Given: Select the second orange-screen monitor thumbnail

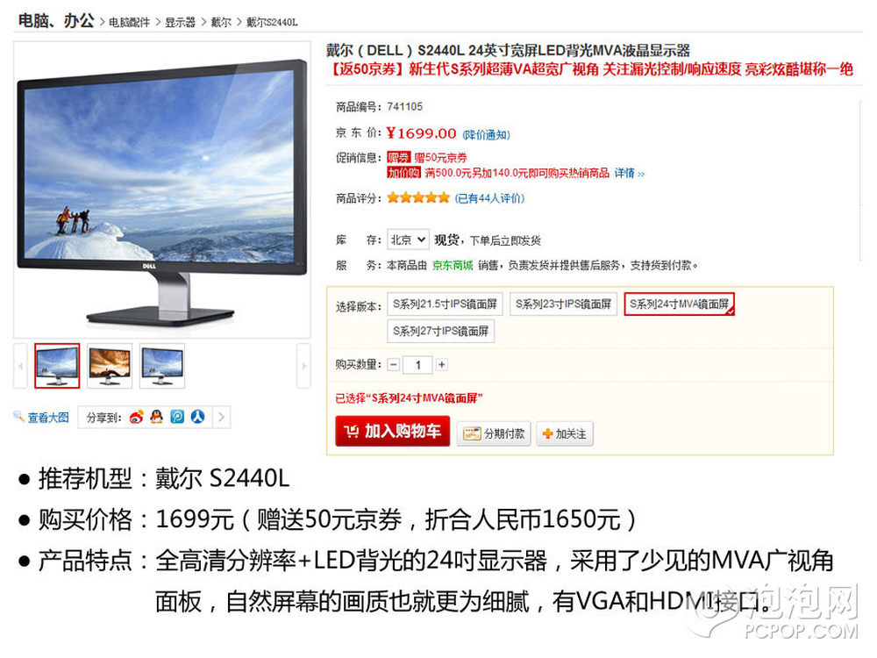Looking at the screenshot, I should (110, 366).
